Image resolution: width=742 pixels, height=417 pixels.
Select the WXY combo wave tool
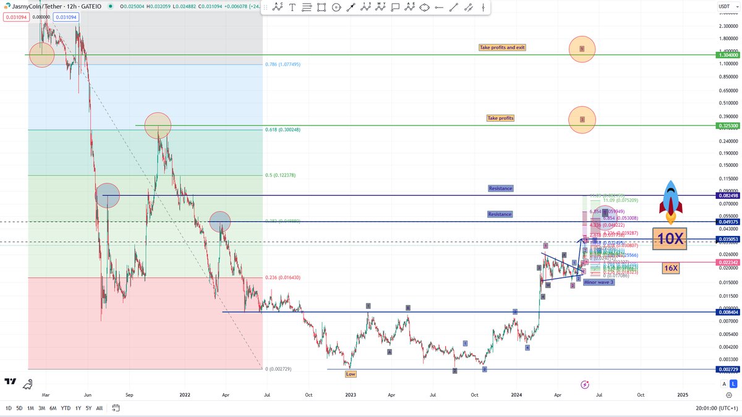click(380, 7)
